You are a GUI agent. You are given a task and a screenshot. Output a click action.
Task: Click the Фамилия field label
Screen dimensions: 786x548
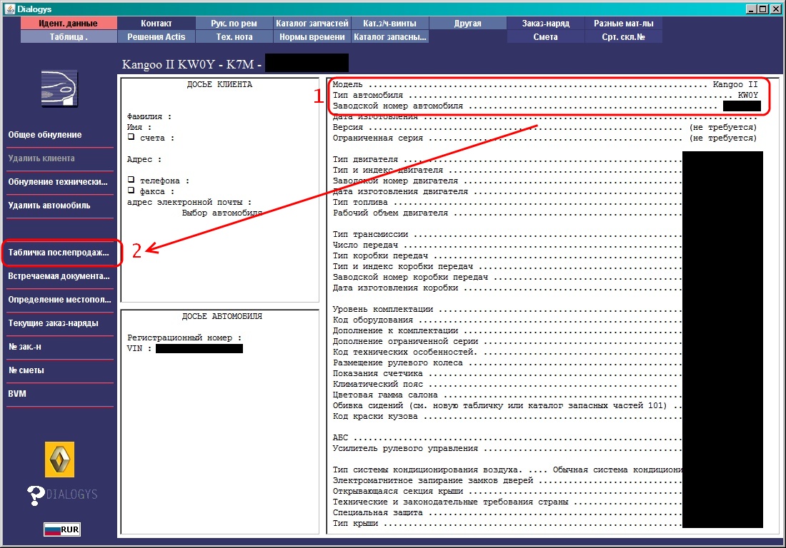[149, 116]
